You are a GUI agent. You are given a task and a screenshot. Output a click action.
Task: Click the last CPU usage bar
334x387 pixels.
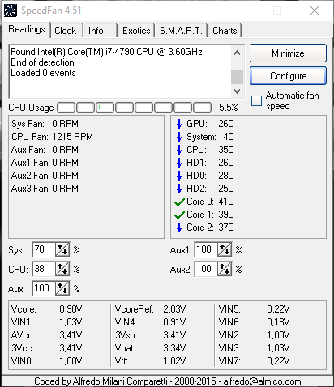point(202,108)
